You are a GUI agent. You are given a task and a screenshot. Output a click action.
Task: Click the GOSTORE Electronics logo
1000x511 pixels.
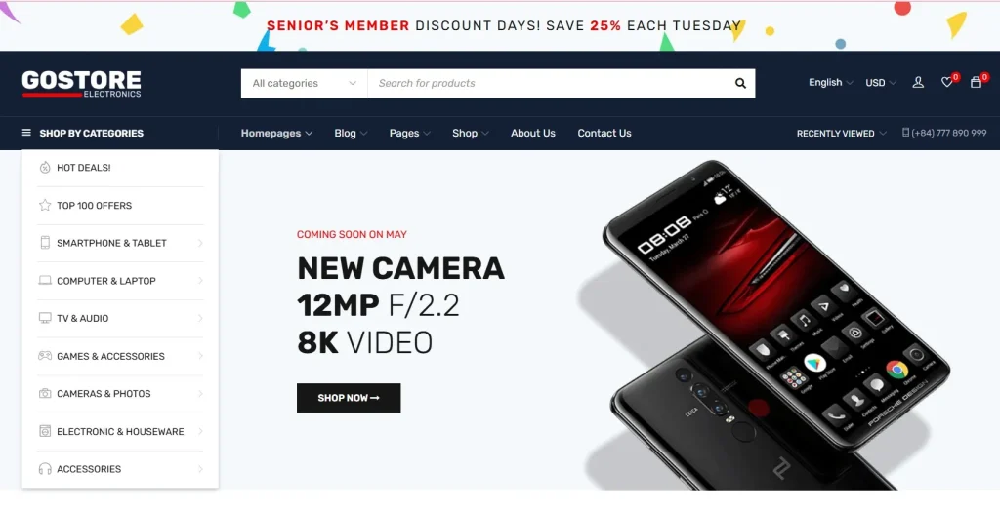coord(82,84)
